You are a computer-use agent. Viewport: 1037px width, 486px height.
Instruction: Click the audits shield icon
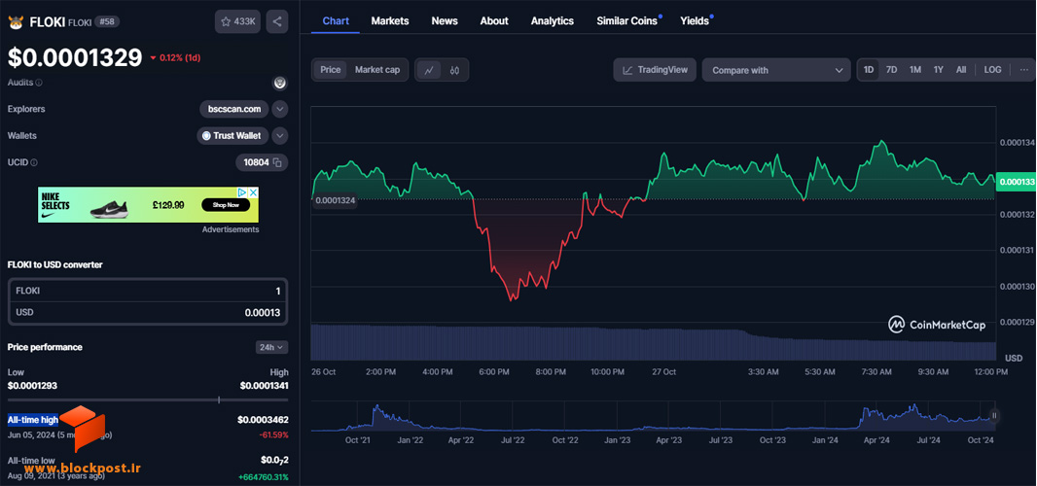click(x=280, y=83)
